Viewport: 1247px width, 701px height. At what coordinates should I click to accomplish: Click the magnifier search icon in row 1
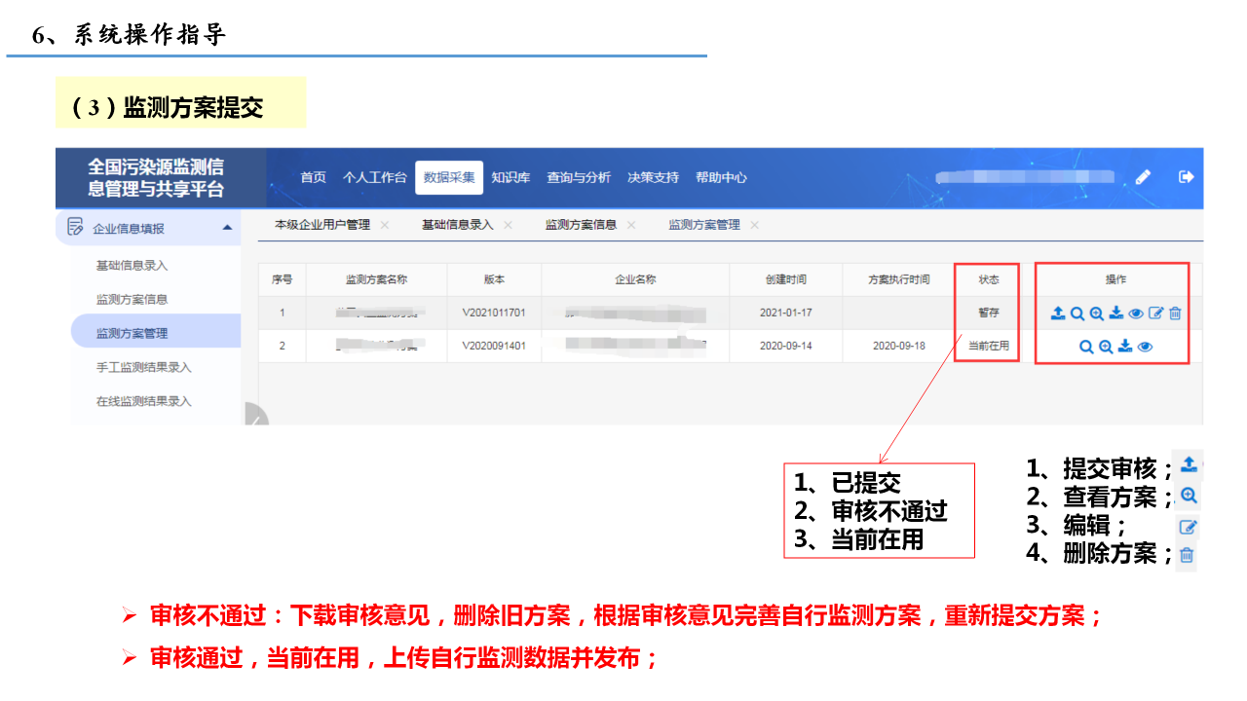[x=1077, y=314]
